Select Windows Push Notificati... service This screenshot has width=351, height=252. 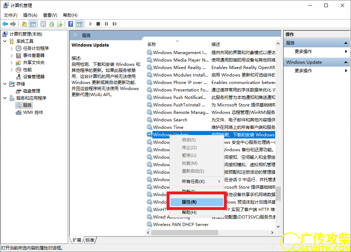(211, 98)
